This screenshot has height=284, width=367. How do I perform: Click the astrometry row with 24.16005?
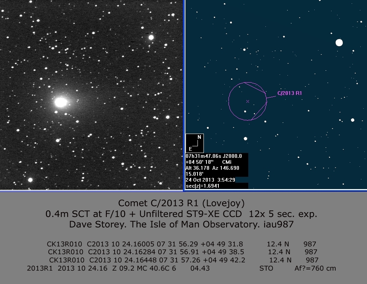click(x=181, y=244)
